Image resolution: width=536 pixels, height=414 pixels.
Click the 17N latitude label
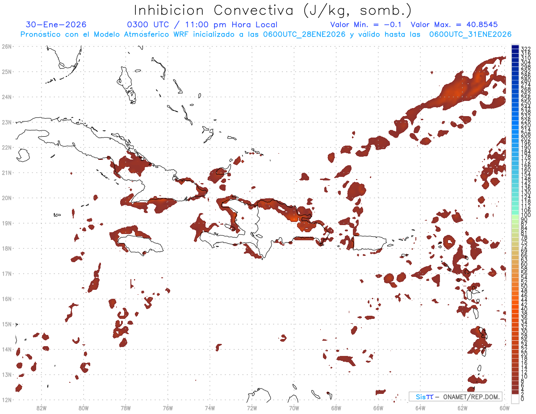tap(7, 273)
